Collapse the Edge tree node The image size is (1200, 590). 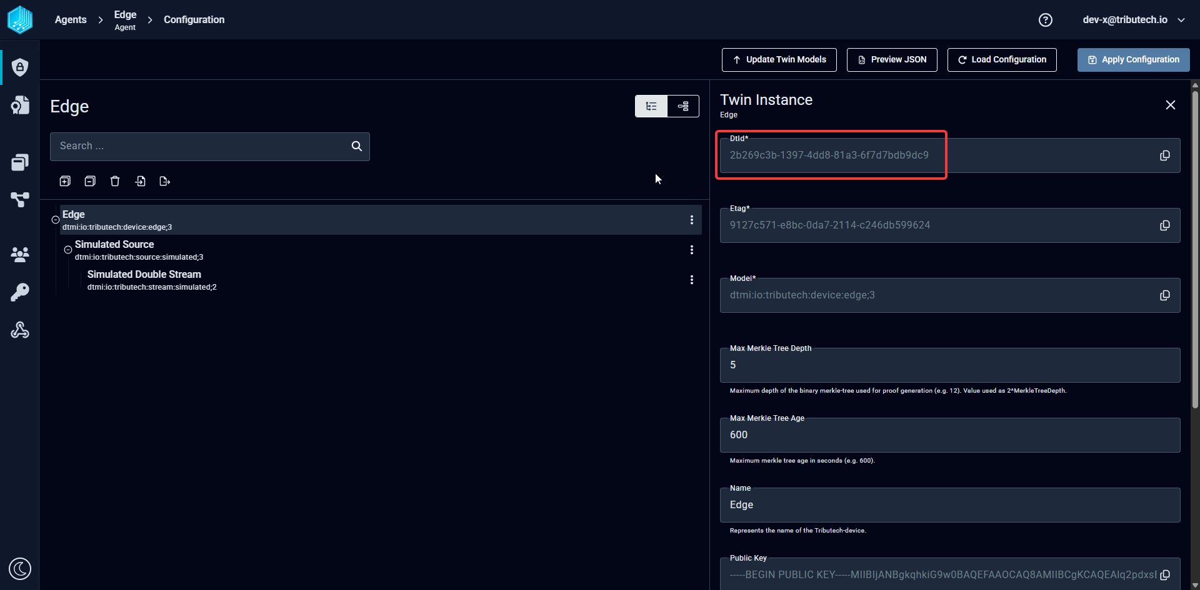56,220
